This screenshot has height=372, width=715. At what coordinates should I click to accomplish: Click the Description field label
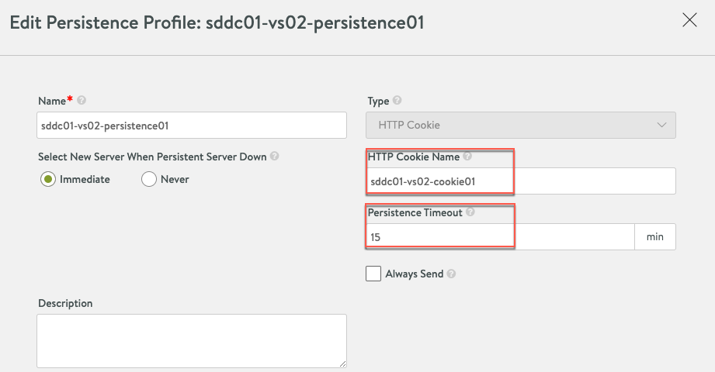coord(65,303)
